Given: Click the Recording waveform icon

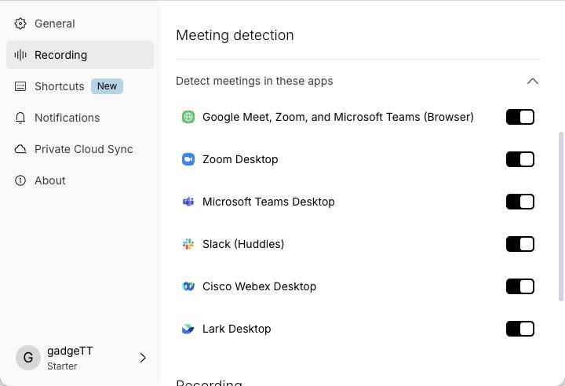Looking at the screenshot, I should (20, 55).
